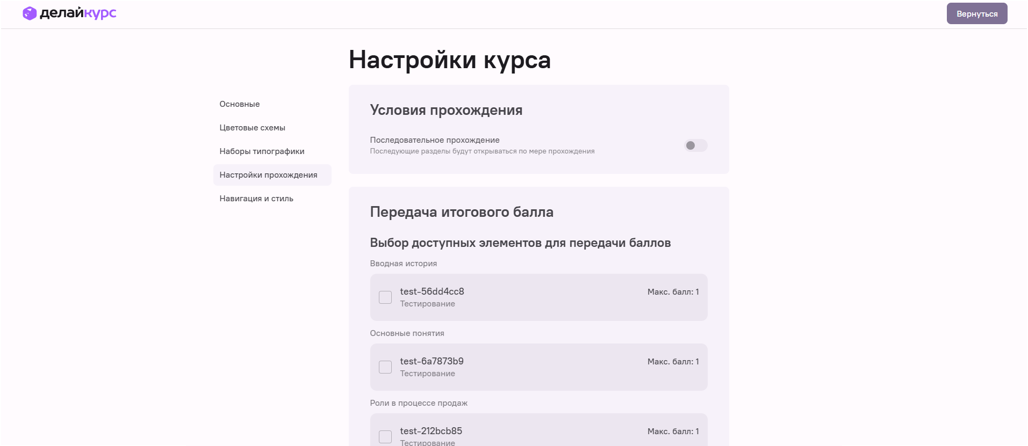
Task: Click the Делайкурс logo icon
Action: click(x=30, y=13)
